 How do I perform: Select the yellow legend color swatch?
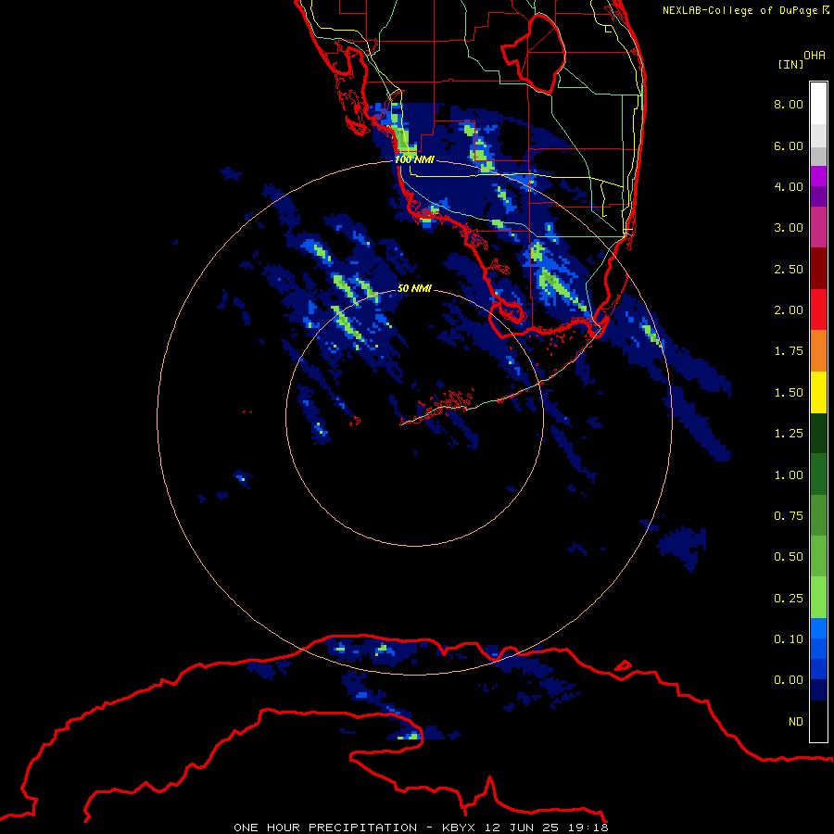tap(818, 392)
